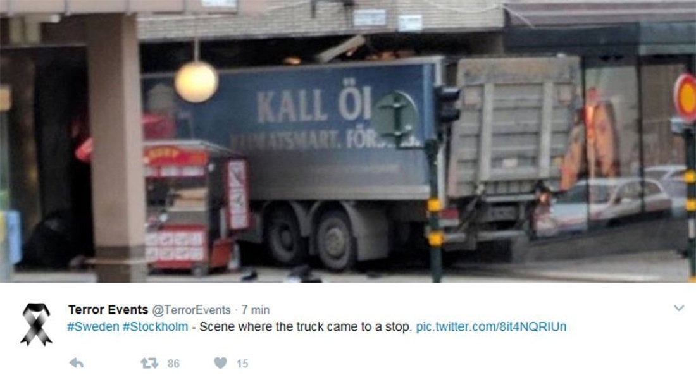Open the black ribbon profile avatar

tap(36, 324)
